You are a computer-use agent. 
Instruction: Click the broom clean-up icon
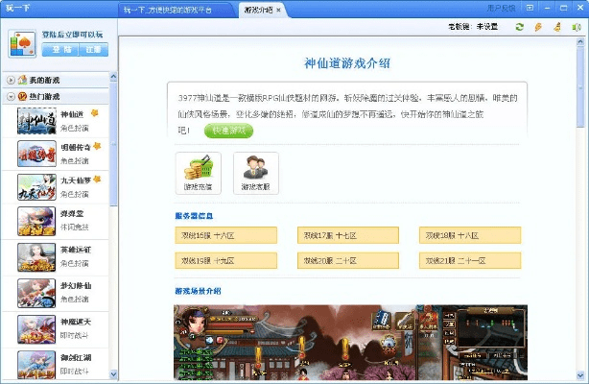pos(557,27)
